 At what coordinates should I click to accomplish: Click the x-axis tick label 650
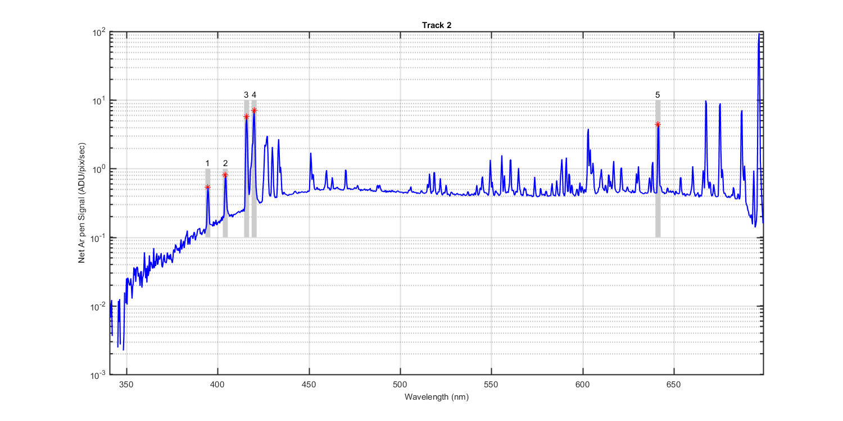tap(674, 385)
